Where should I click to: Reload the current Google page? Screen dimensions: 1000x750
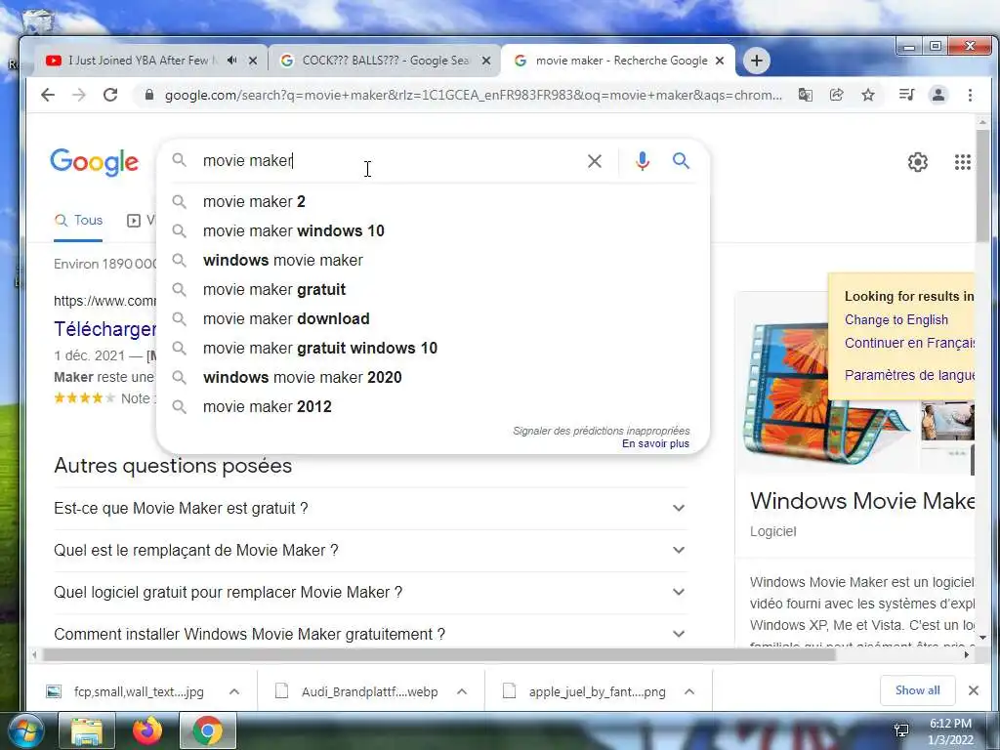pyautogui.click(x=110, y=95)
